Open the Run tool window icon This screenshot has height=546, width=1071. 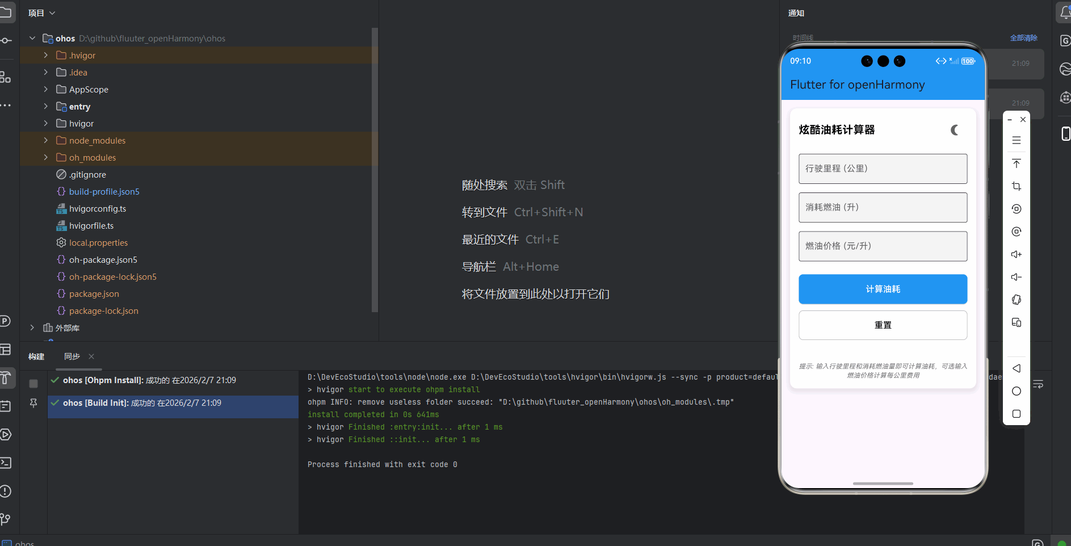click(x=5, y=434)
